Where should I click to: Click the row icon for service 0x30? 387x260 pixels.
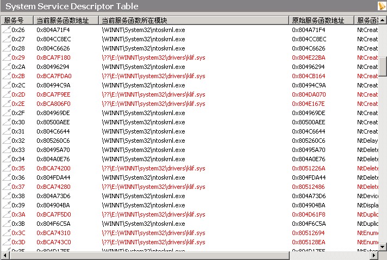[7, 122]
